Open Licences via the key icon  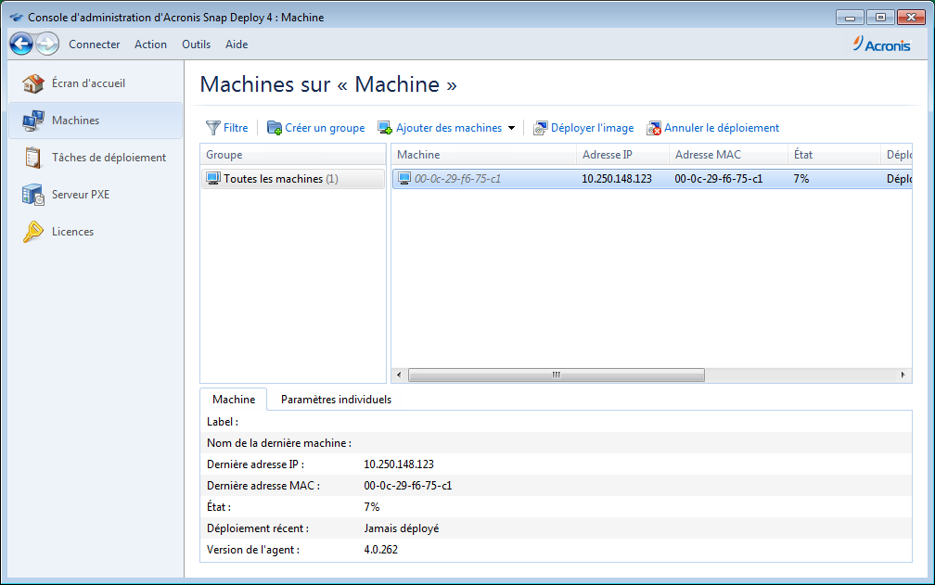coord(33,232)
